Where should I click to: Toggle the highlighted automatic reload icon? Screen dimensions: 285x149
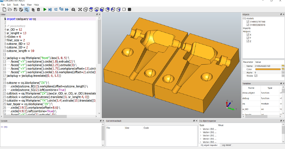pyautogui.click(x=27, y=9)
